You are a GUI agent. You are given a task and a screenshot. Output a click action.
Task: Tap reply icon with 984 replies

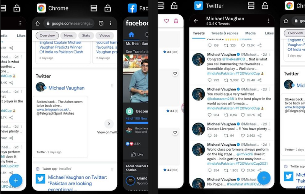(209, 115)
